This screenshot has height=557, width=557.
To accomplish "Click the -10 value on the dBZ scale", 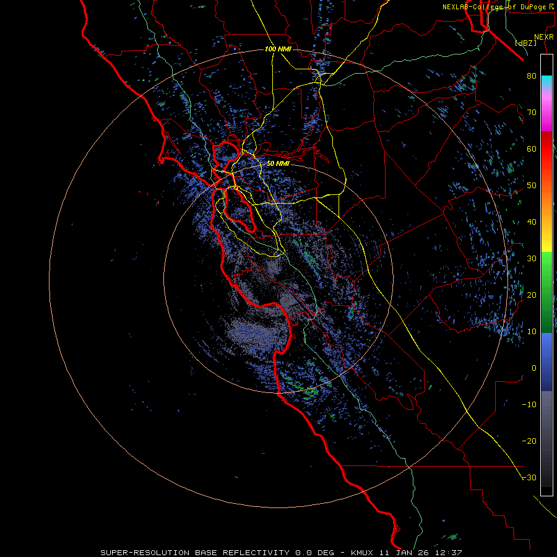I will point(529,404).
